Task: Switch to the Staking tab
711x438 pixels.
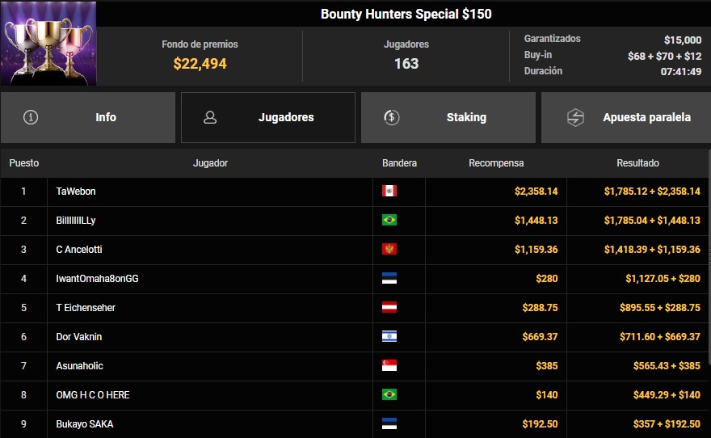Action: point(448,117)
